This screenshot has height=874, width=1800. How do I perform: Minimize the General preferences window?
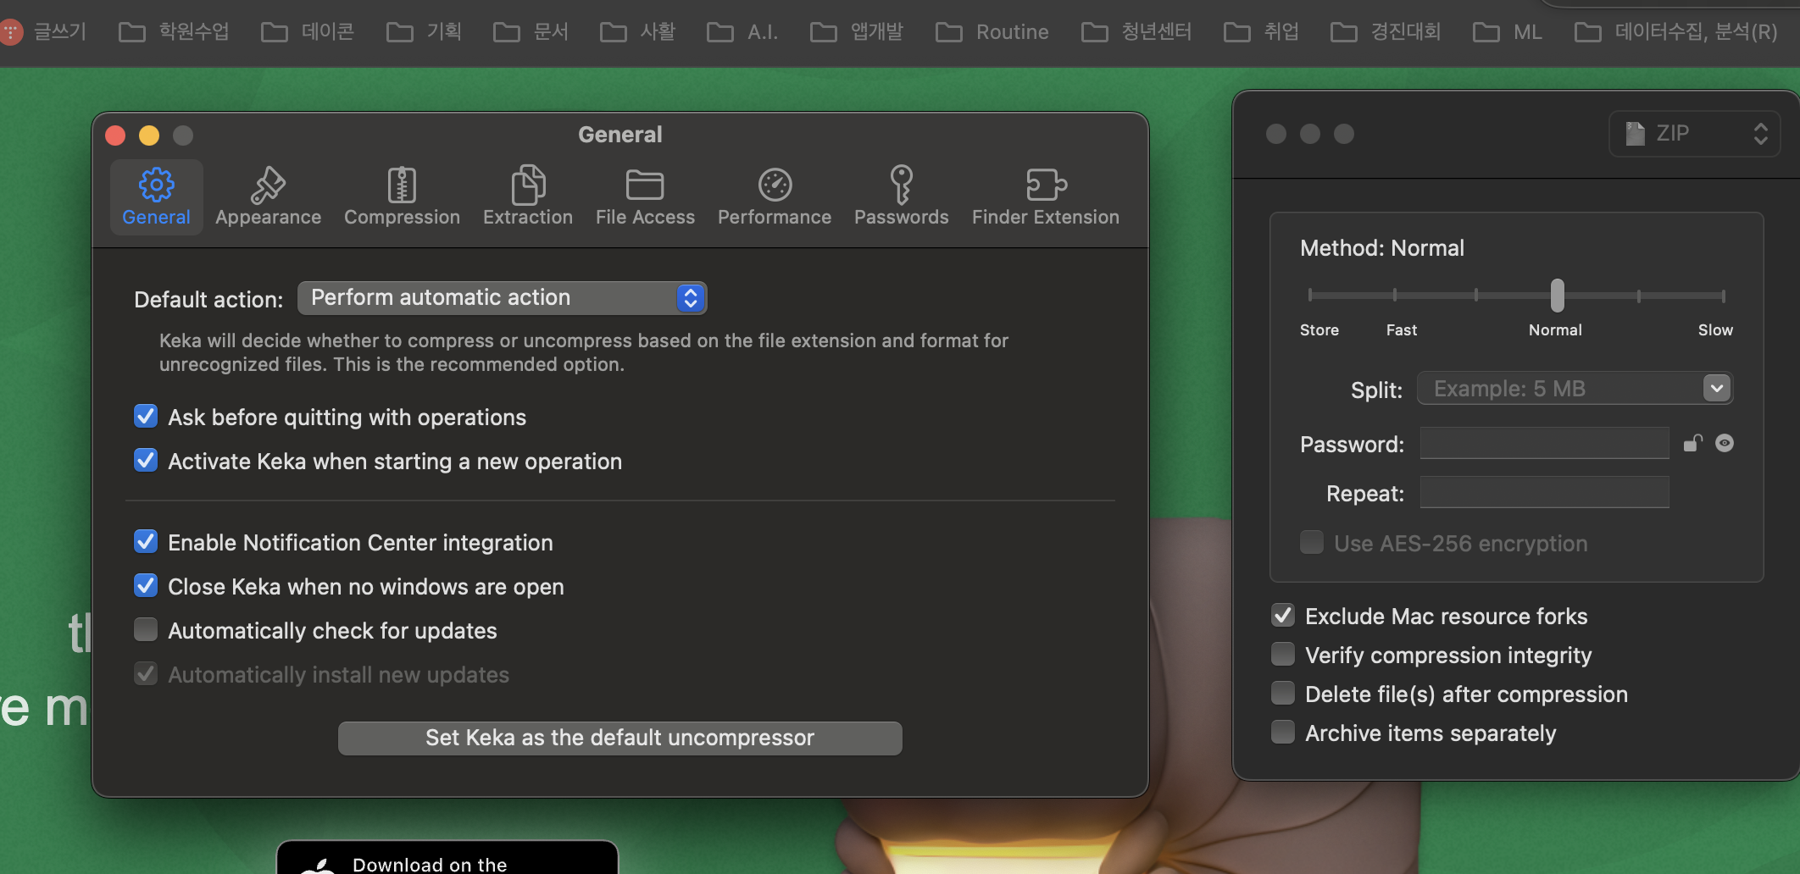click(x=149, y=136)
